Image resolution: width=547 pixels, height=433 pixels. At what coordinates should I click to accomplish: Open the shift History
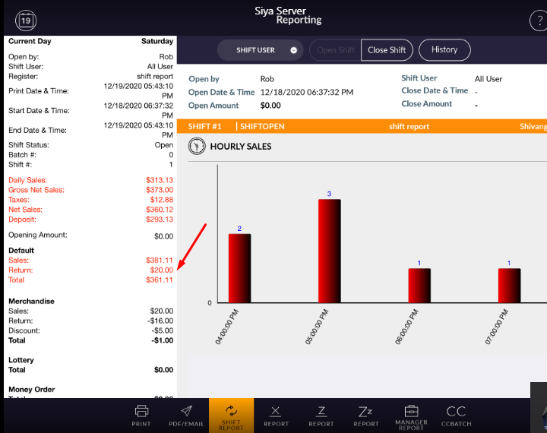click(444, 50)
